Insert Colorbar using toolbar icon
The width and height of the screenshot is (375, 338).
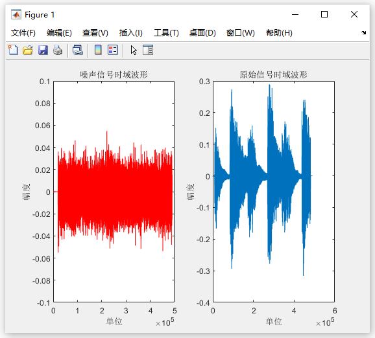(x=98, y=50)
